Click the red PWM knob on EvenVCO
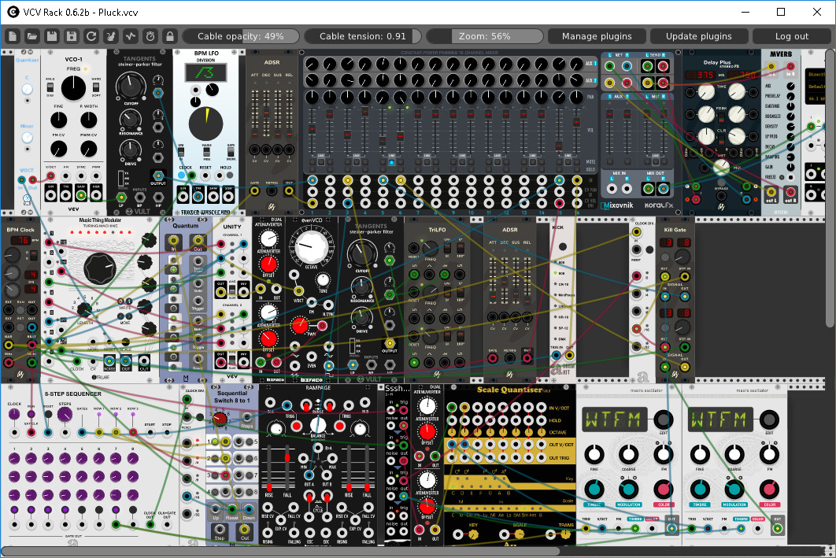Viewport: 836px width, 558px height. coord(300,324)
